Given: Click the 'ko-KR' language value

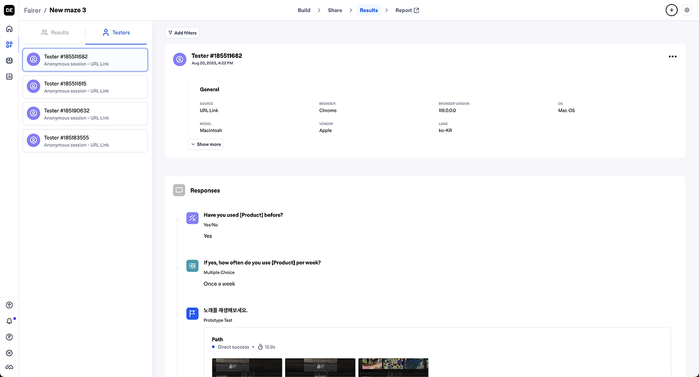Looking at the screenshot, I should click(445, 130).
